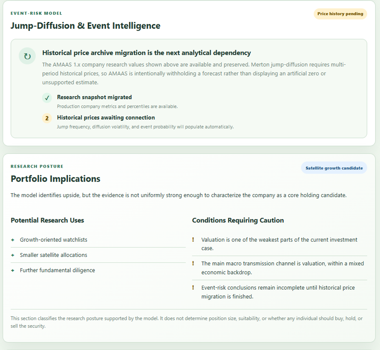Click the circular refresh arrow icon
This screenshot has height=350, width=380.
(x=27, y=56)
